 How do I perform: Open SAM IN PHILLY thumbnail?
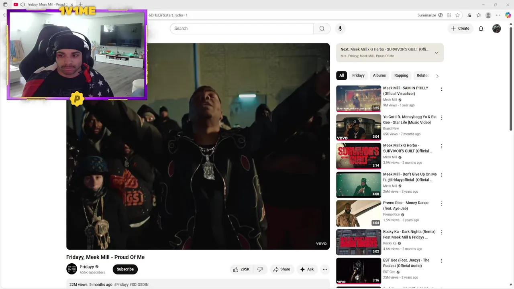tap(359, 98)
